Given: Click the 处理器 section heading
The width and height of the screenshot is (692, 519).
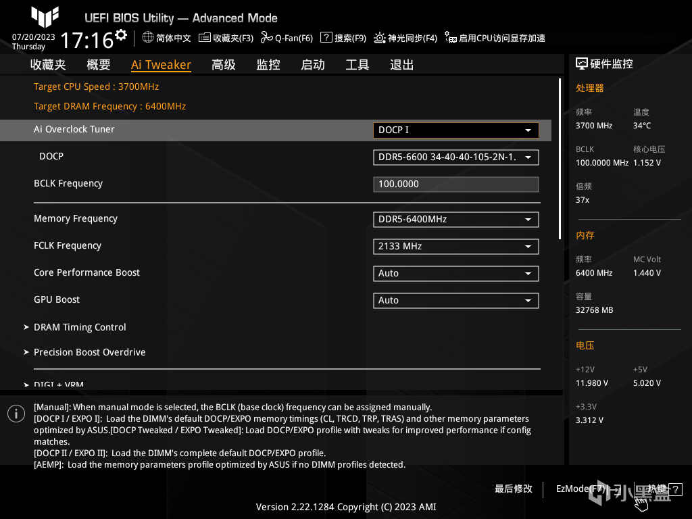Looking at the screenshot, I should 589,88.
